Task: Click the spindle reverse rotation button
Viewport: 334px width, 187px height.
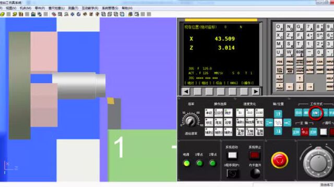Action: click(313, 132)
